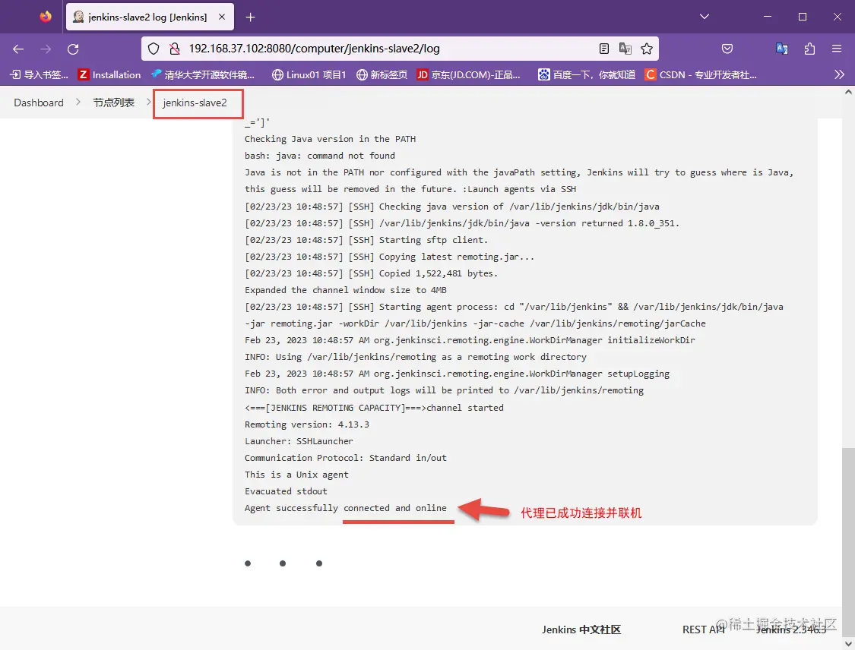Viewport: 855px width, 650px height.
Task: Click the translate page icon in address bar
Action: click(x=625, y=49)
